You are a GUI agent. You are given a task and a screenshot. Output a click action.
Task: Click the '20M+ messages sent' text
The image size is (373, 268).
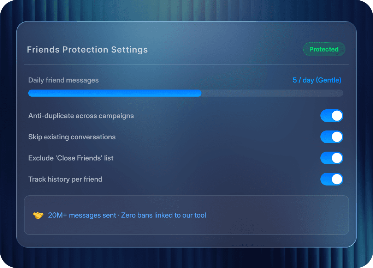pos(82,215)
